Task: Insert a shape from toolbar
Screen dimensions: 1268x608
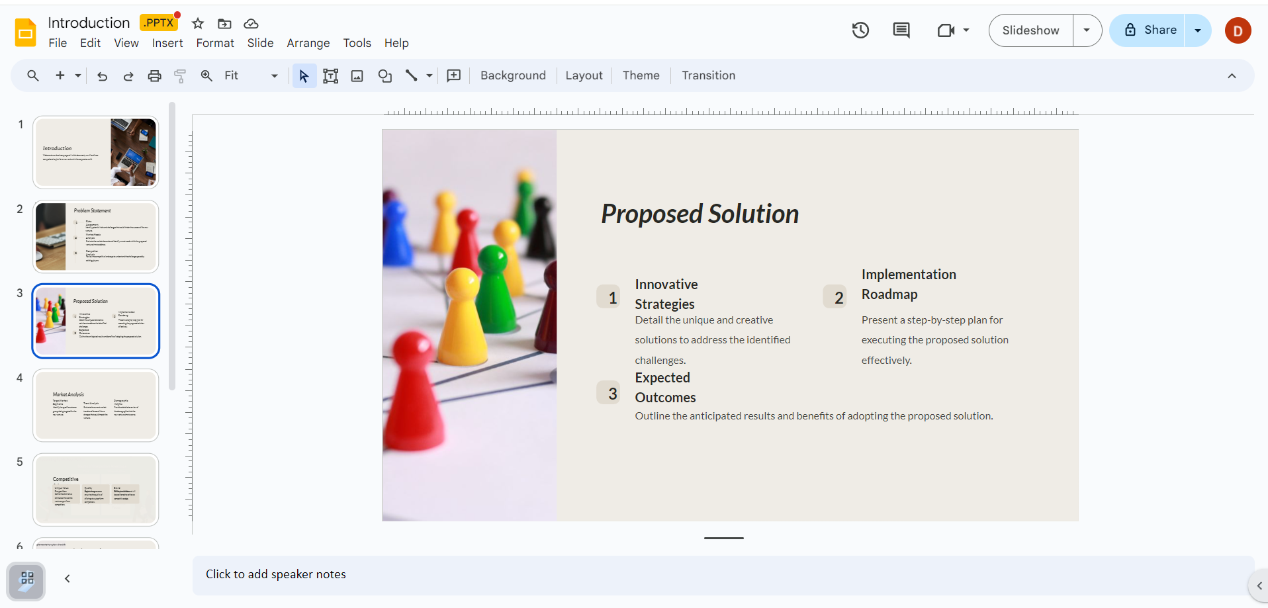Action: 385,75
